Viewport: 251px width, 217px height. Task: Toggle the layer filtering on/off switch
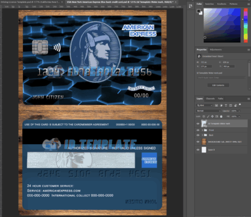click(240, 105)
